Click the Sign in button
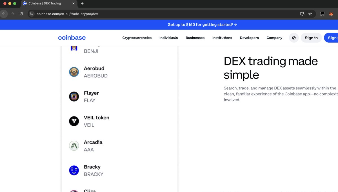The height and width of the screenshot is (192, 338). [311, 38]
